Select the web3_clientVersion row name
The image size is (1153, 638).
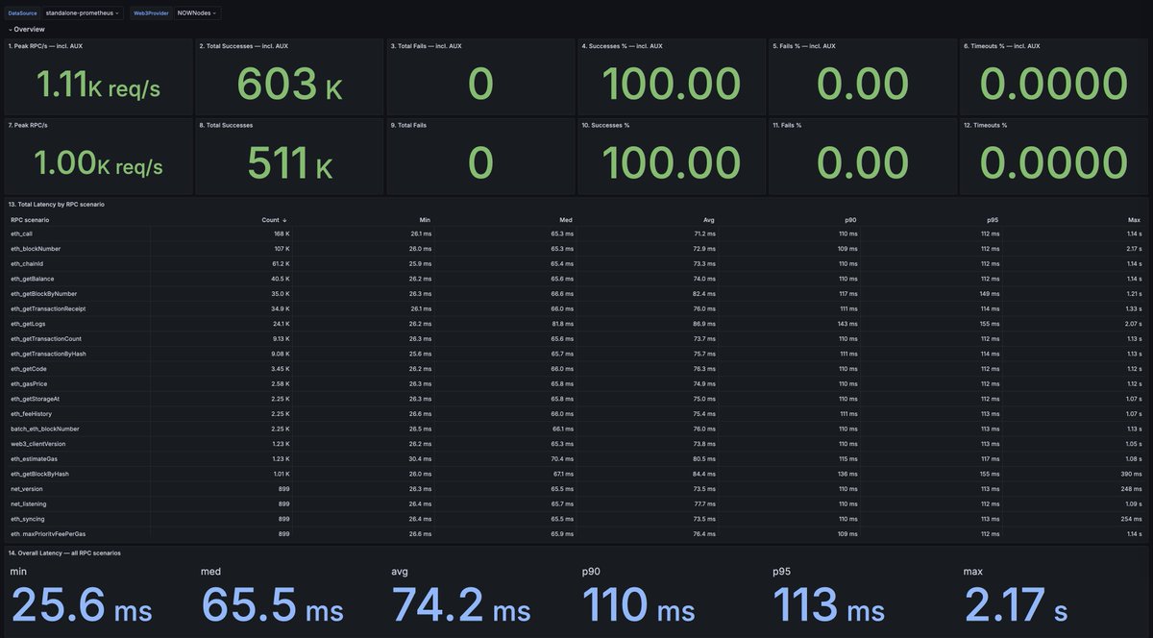coord(38,444)
